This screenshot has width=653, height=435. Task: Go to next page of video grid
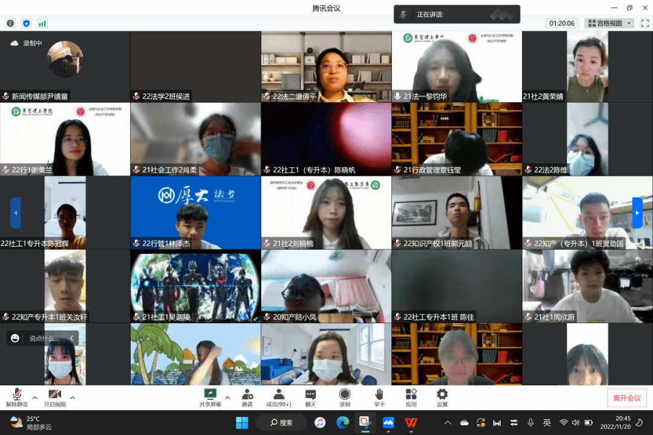click(x=637, y=213)
